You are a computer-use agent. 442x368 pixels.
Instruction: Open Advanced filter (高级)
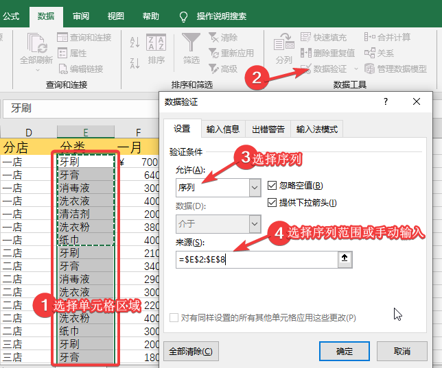(223, 69)
